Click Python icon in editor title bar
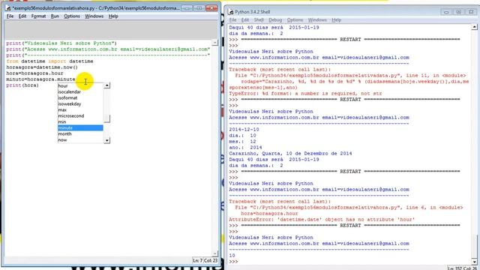Image resolution: width=480 pixels, height=270 pixels. point(8,8)
